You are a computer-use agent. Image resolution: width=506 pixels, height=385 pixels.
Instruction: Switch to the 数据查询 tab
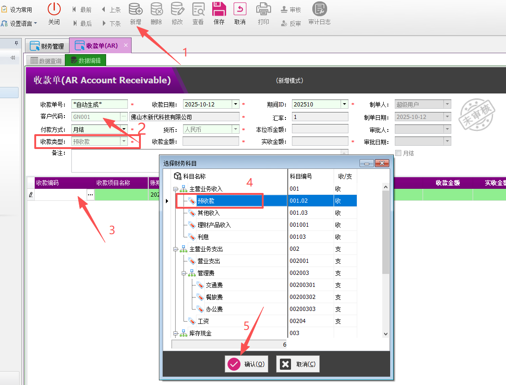[45, 61]
